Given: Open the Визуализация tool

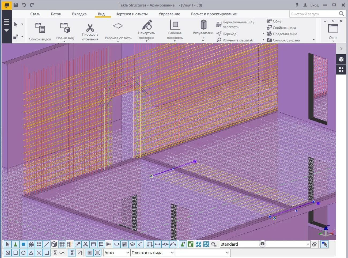Looking at the screenshot, I should click(203, 28).
